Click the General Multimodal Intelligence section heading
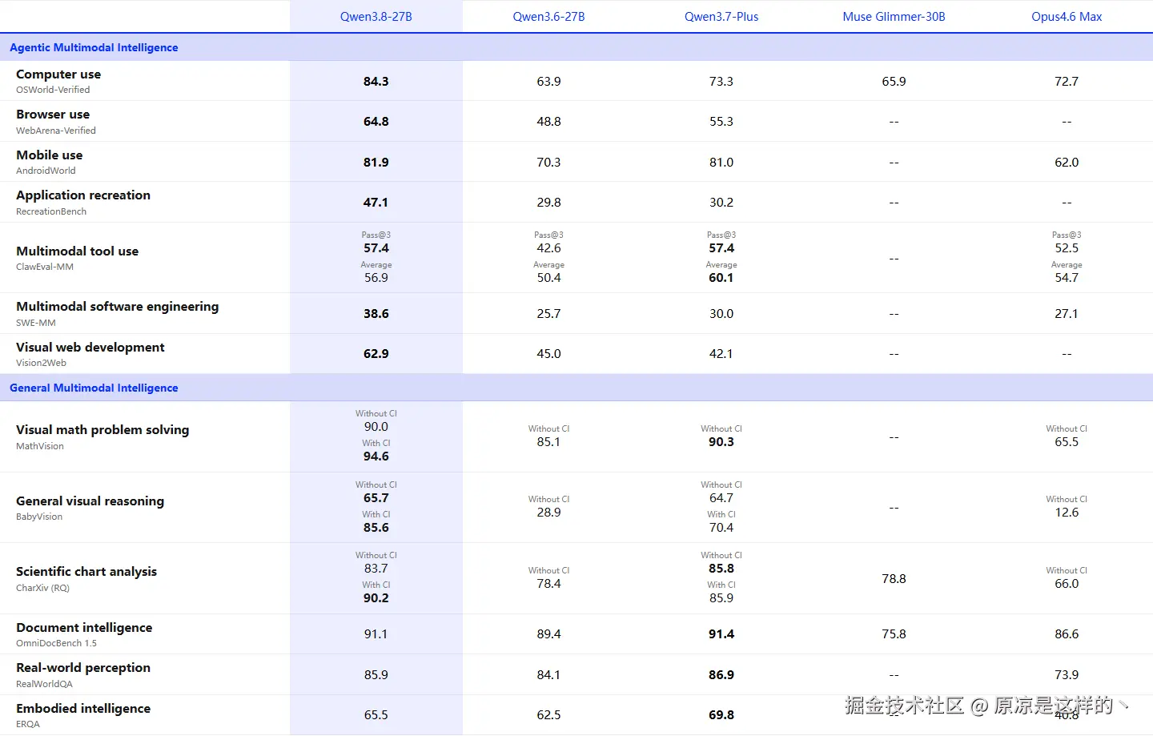The height and width of the screenshot is (736, 1153). 94,388
